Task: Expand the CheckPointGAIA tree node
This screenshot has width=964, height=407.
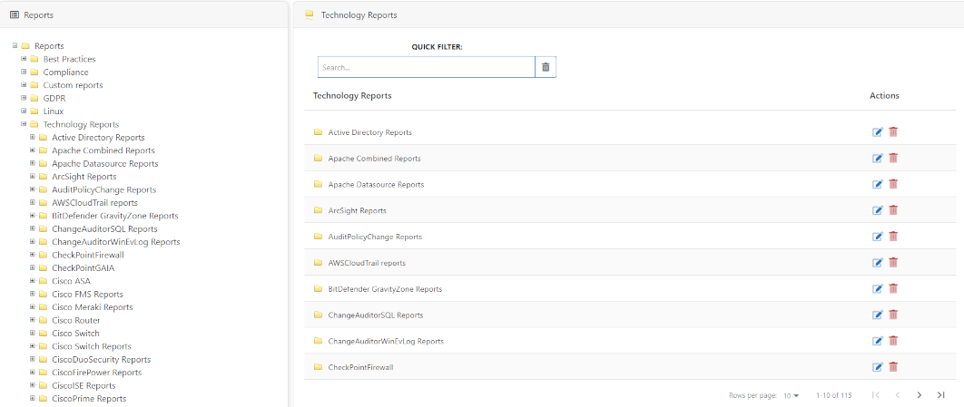Action: pos(32,267)
